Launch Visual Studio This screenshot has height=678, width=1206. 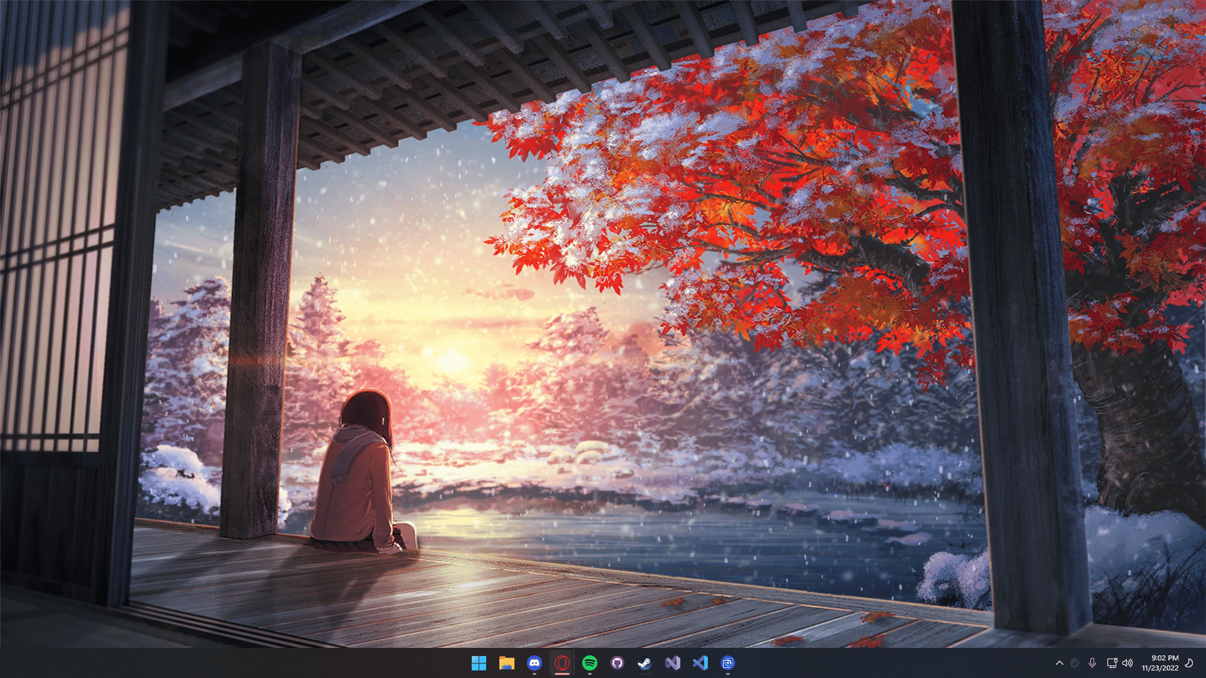point(673,662)
